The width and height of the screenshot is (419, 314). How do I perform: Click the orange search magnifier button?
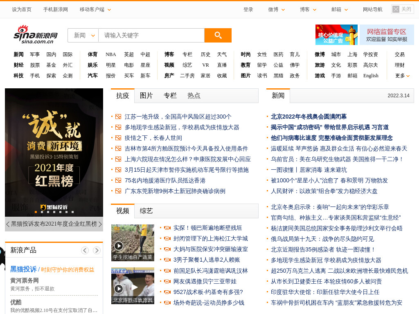pyautogui.click(x=218, y=35)
